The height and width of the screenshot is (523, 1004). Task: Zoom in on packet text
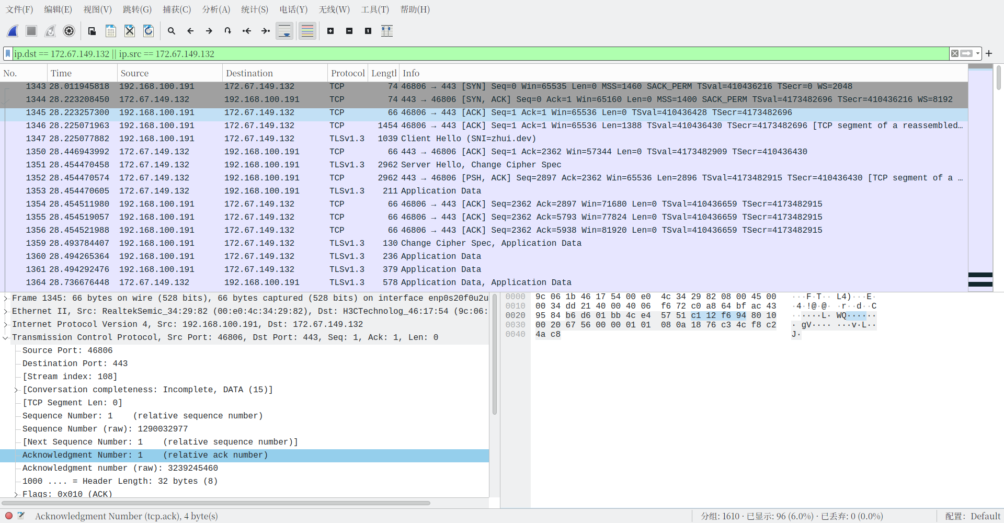(x=330, y=31)
